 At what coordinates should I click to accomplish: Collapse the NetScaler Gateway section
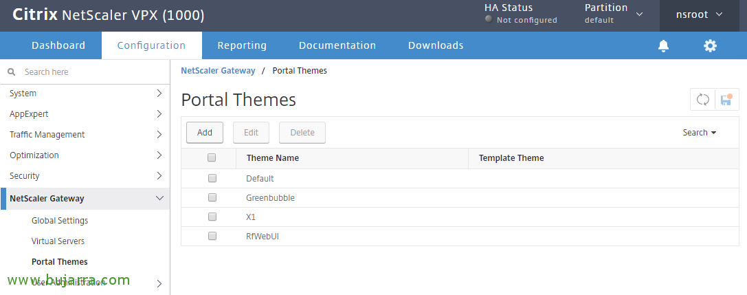point(159,198)
